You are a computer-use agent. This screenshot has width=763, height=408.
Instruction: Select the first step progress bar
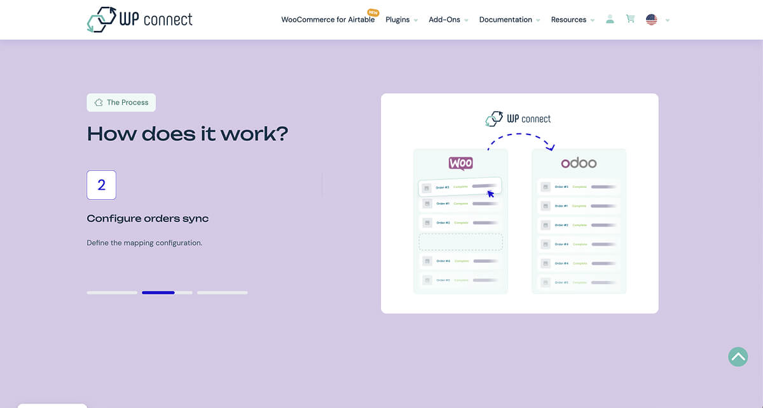pyautogui.click(x=112, y=293)
